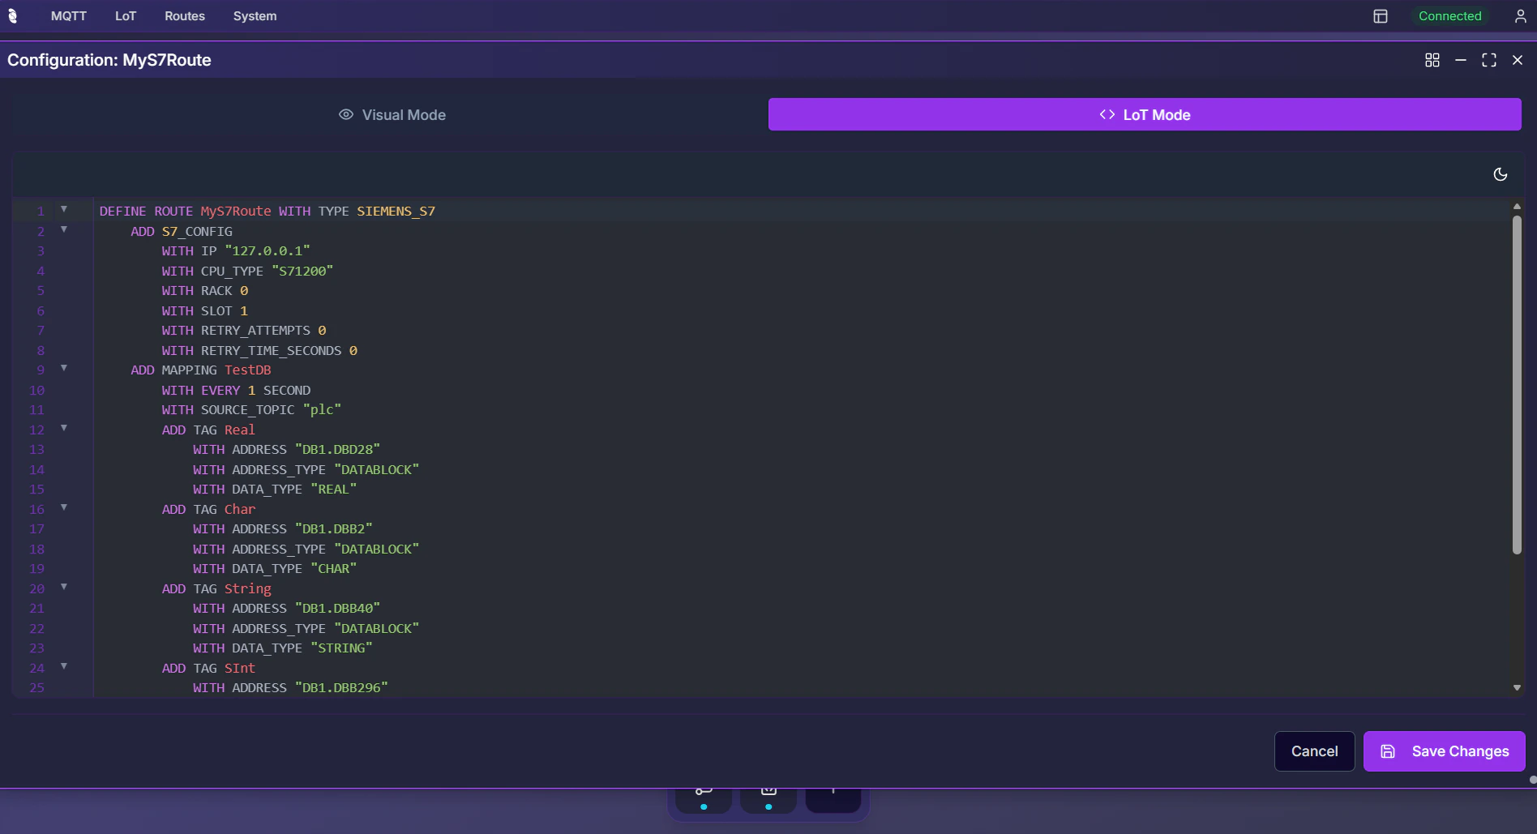This screenshot has width=1537, height=834.
Task: Click the data type "STRING"
Action: point(341,648)
